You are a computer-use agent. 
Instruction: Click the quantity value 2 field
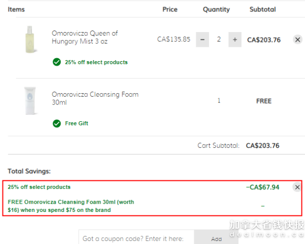tap(219, 40)
